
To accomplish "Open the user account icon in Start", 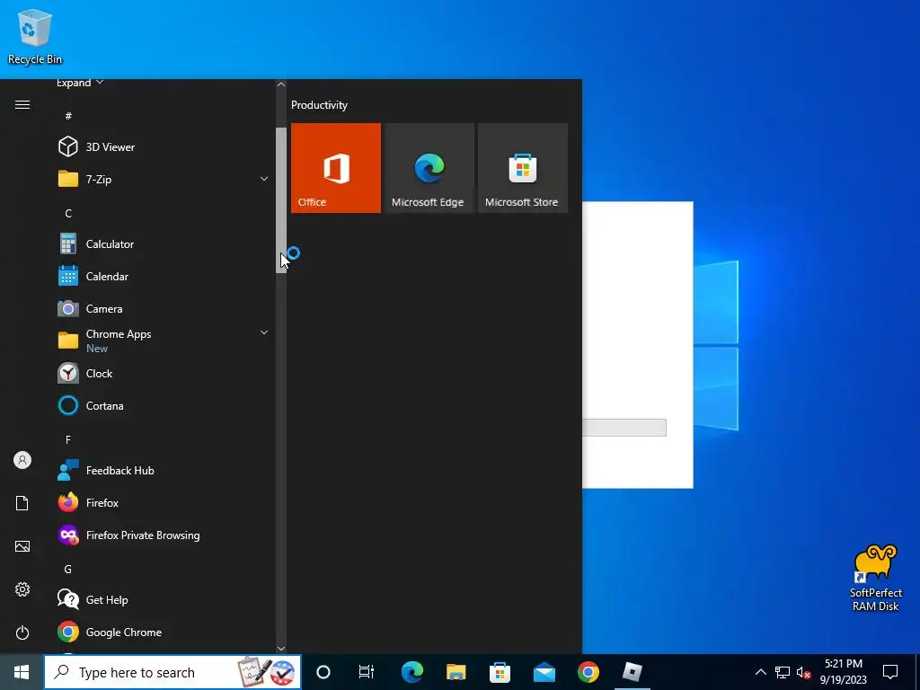I will pos(22,460).
